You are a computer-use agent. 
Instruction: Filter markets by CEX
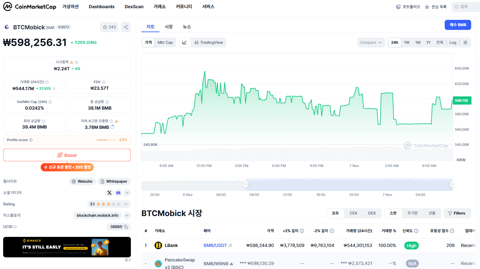(354, 213)
